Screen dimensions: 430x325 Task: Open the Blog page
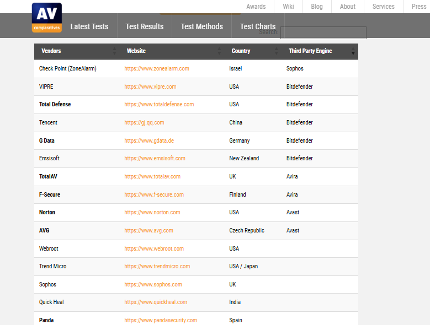pos(317,7)
